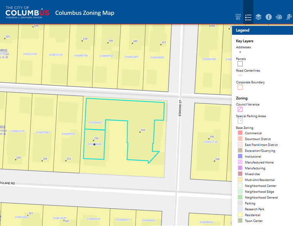Click the Legend panel header
Viewport: 293px width, 226px height.
pos(262,30)
